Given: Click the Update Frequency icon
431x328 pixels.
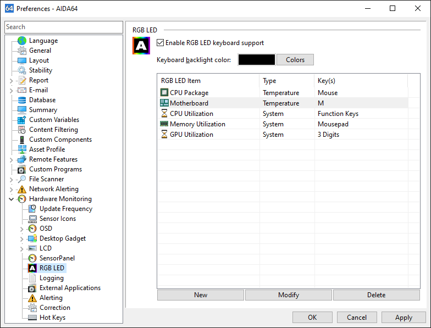Looking at the screenshot, I should (x=32, y=209).
